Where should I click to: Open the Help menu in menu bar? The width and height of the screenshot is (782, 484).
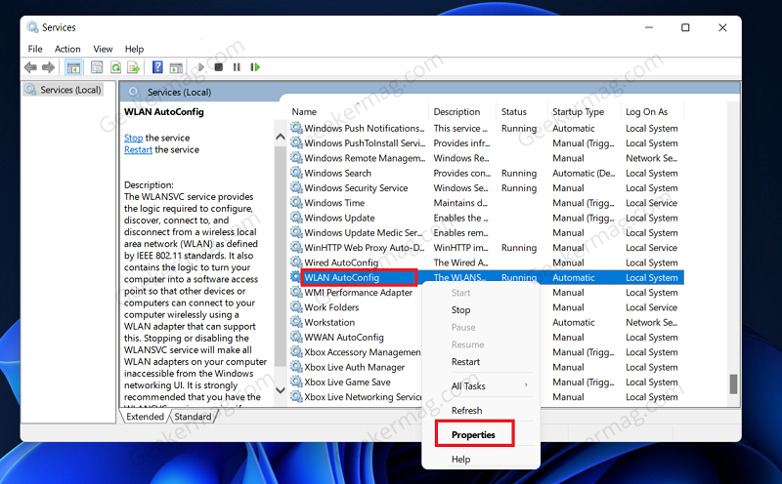click(x=134, y=49)
